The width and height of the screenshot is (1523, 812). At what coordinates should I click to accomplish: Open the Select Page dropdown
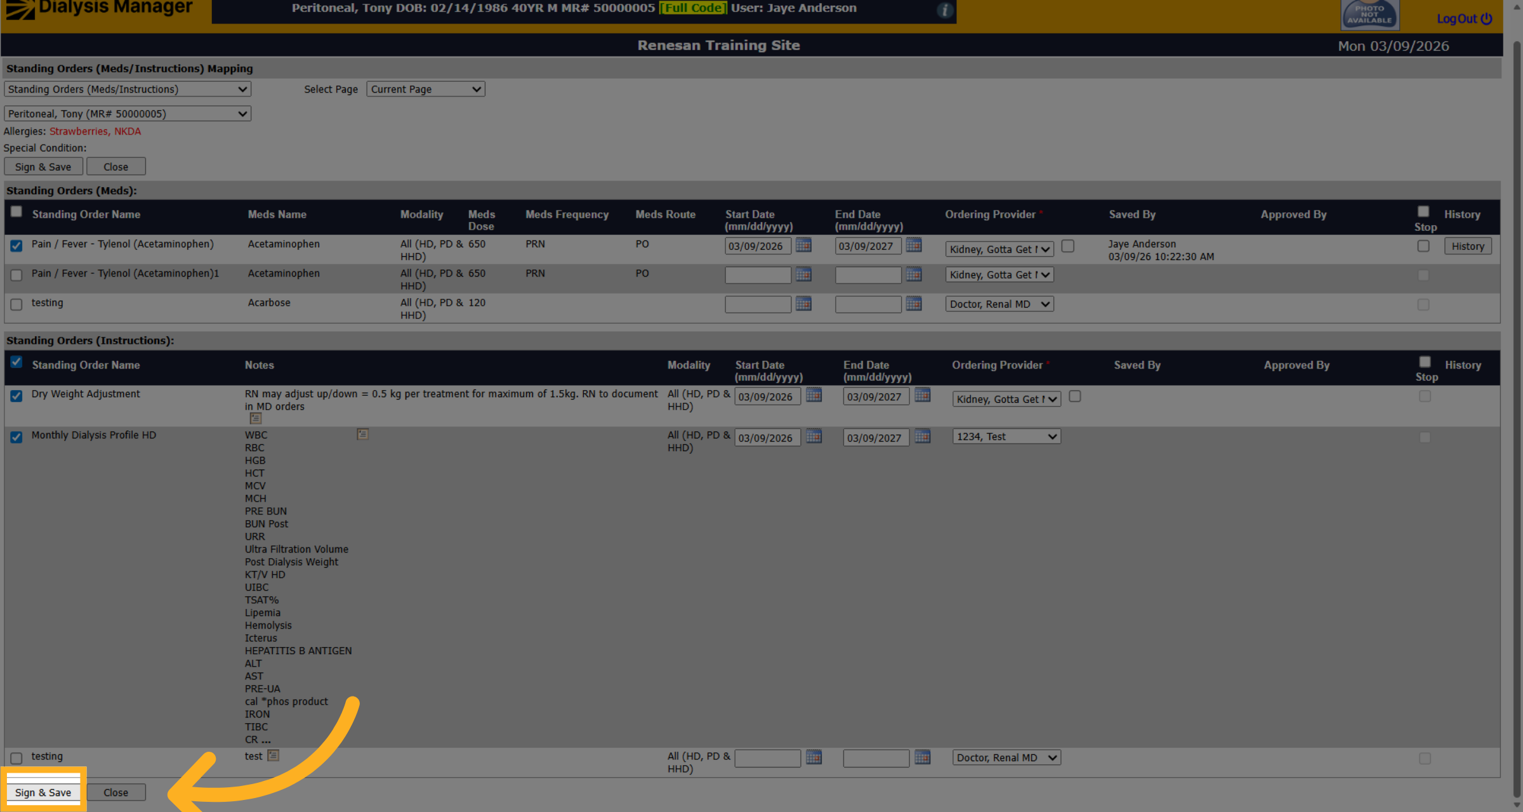tap(426, 89)
